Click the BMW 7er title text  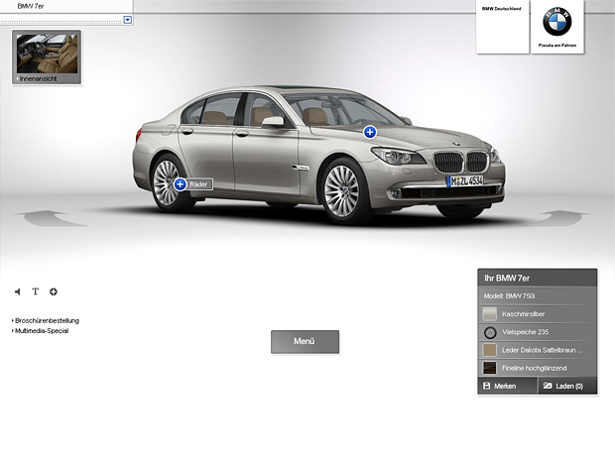[x=31, y=6]
